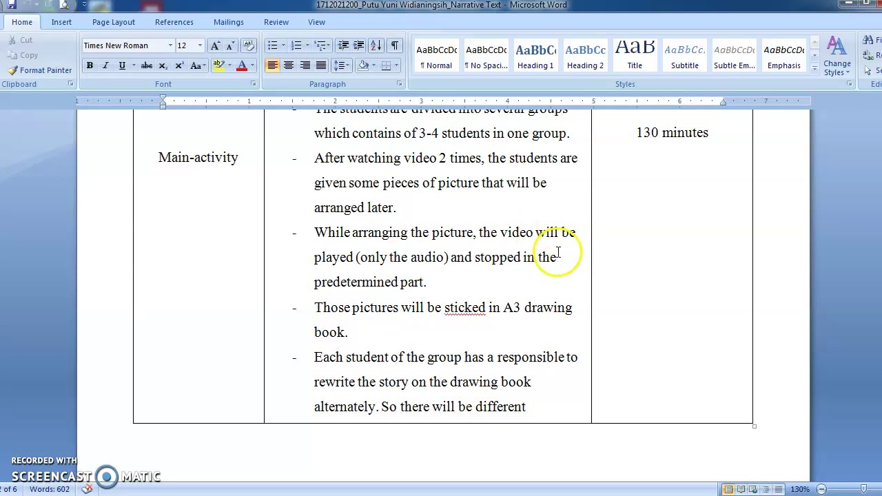The height and width of the screenshot is (496, 882).
Task: Open the font size dropdown
Action: click(200, 45)
